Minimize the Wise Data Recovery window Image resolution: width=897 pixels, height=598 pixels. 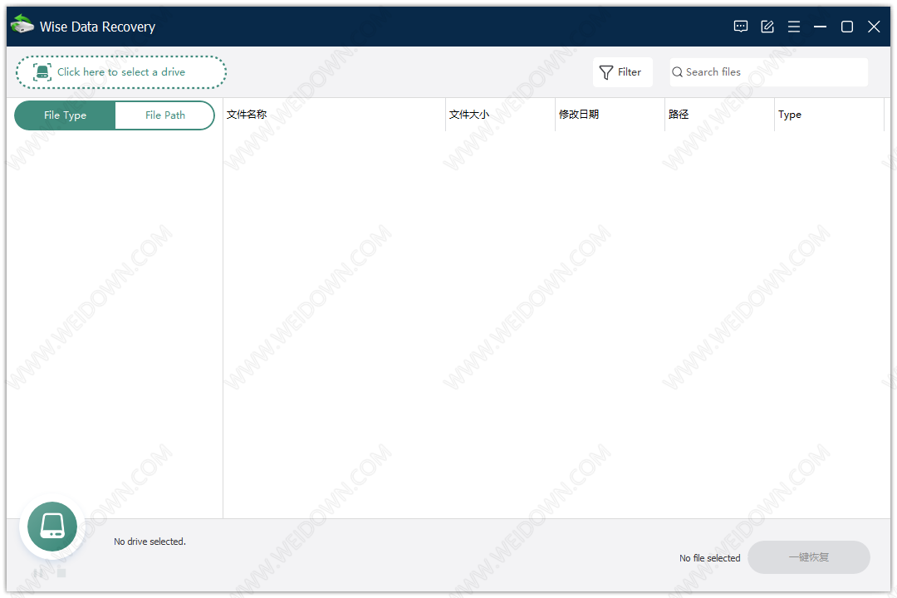(821, 27)
